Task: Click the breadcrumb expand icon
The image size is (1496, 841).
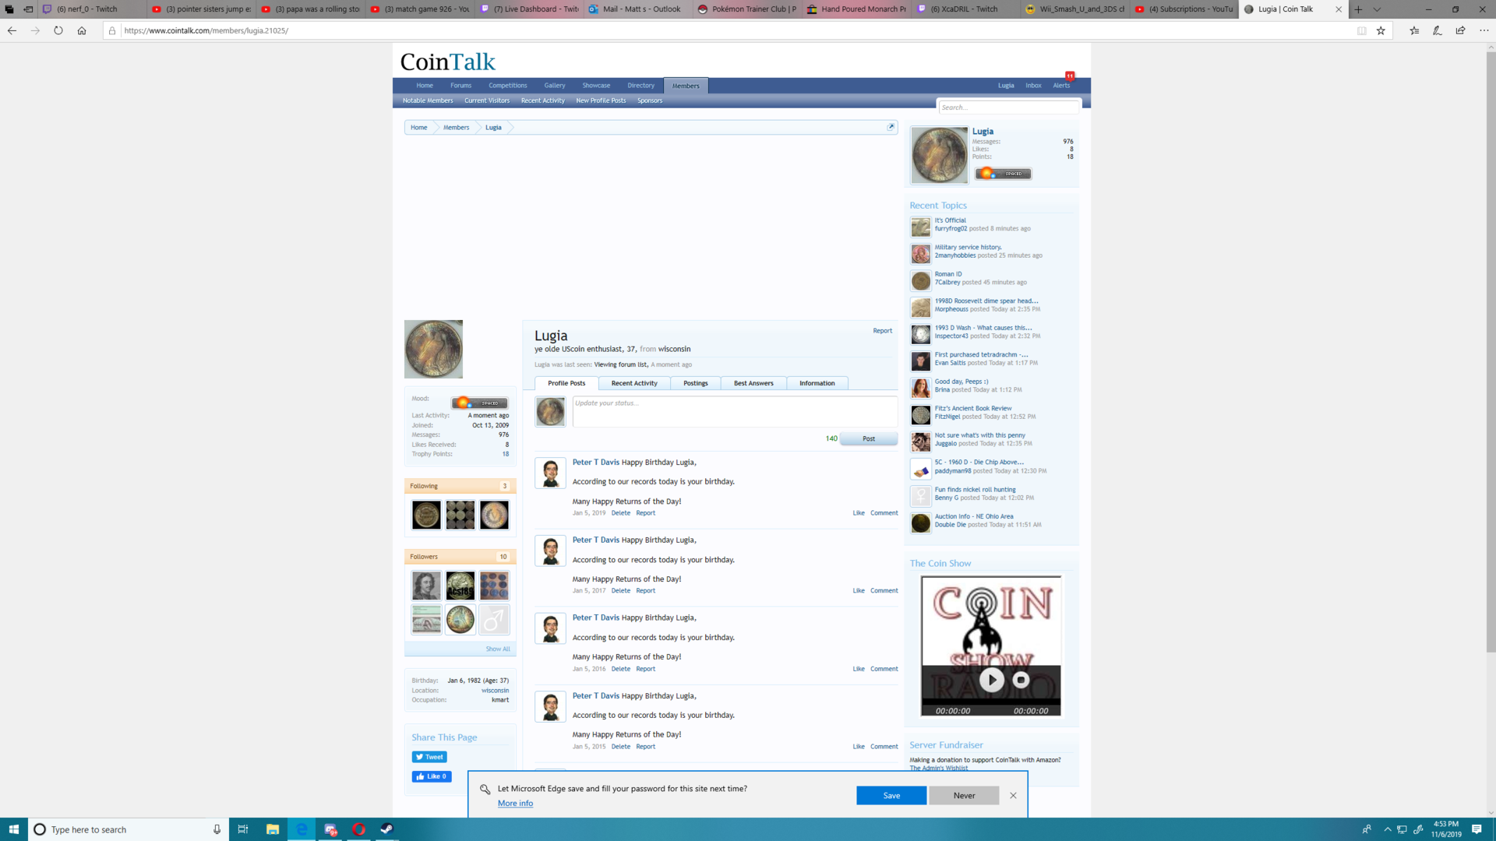Action: coord(891,127)
